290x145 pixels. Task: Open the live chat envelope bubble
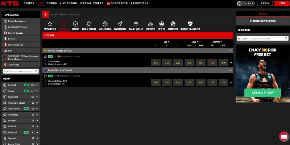284,137
